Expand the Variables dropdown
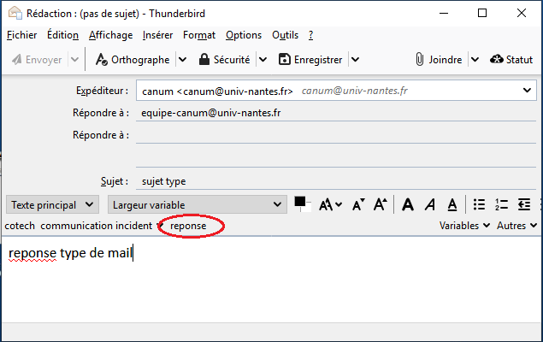 (464, 226)
